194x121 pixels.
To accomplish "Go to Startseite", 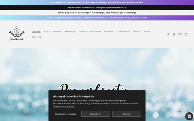I will (36, 31).
